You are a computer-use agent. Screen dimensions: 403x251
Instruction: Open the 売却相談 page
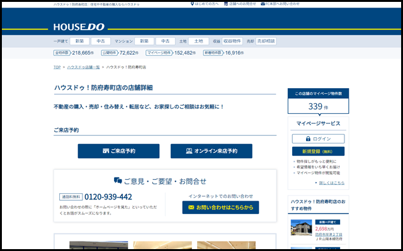(266, 41)
